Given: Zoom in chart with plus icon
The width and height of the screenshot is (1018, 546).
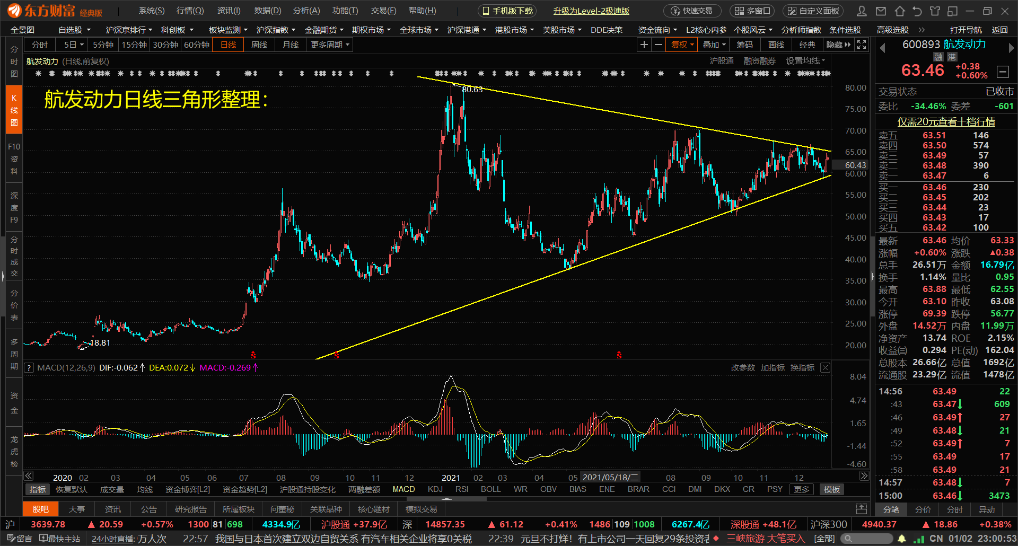Looking at the screenshot, I should coord(644,45).
